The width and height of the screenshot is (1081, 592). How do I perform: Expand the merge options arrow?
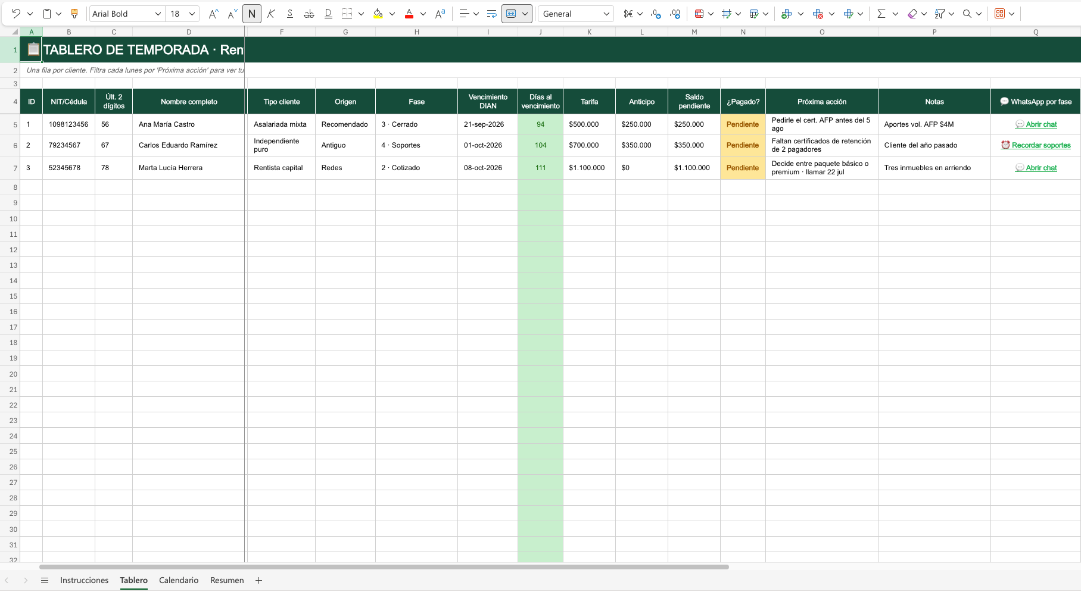tap(525, 14)
